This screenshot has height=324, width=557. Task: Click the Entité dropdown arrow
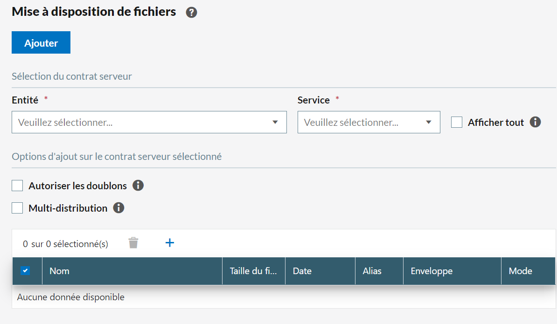point(275,122)
